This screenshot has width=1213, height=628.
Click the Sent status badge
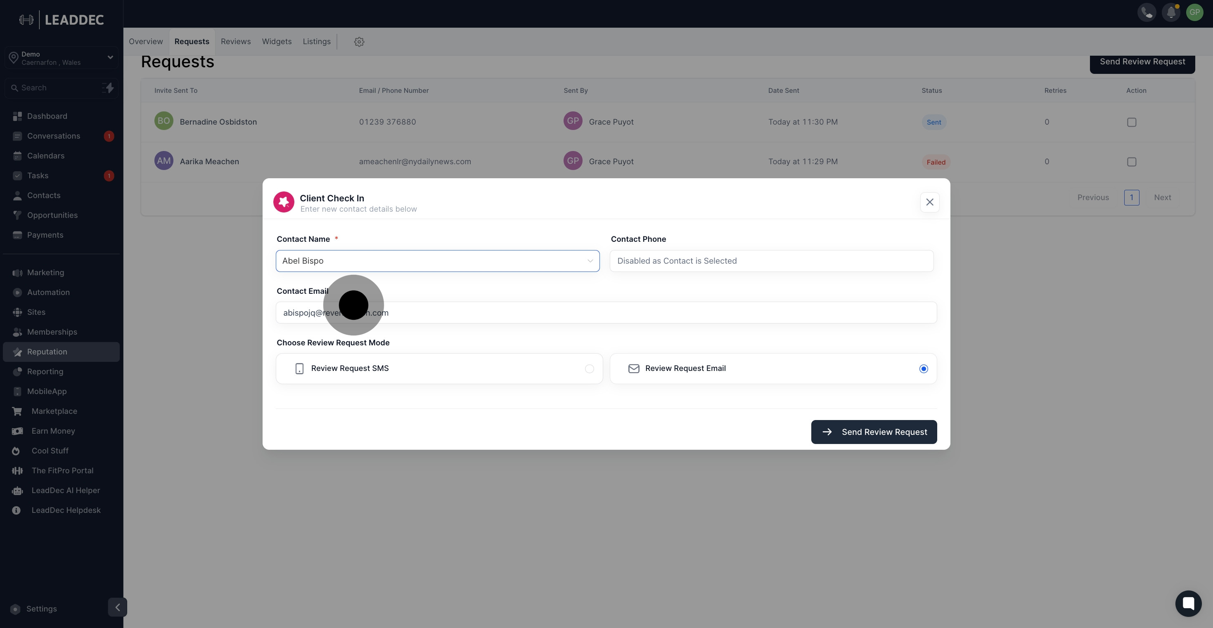coord(934,123)
